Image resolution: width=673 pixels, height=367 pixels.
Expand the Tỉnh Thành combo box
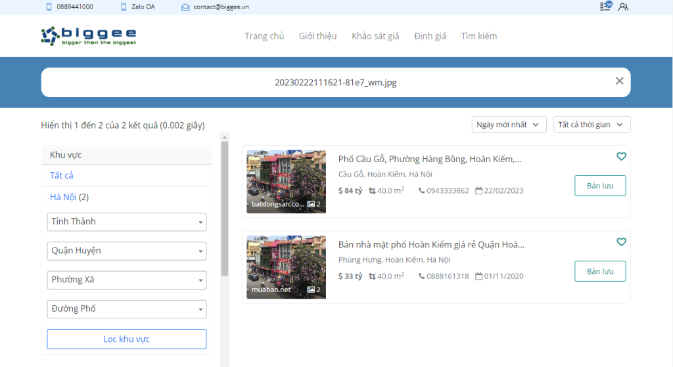point(127,222)
